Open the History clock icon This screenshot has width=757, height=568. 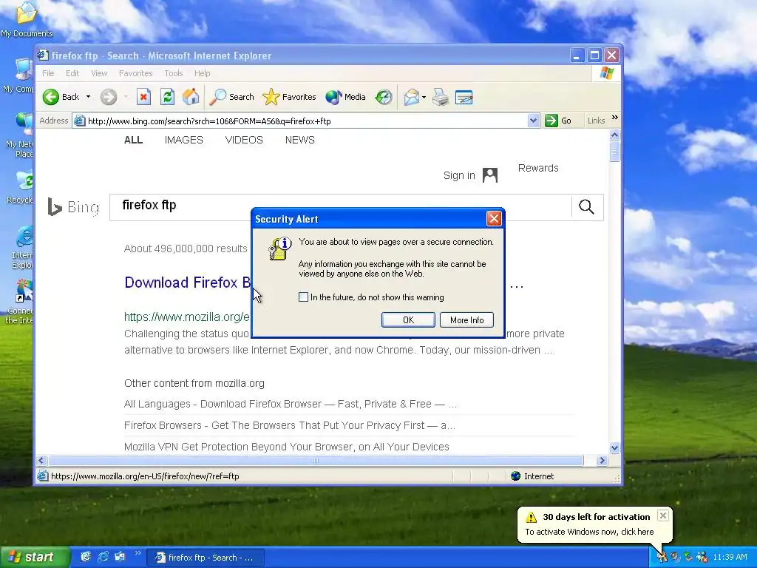[x=384, y=97]
